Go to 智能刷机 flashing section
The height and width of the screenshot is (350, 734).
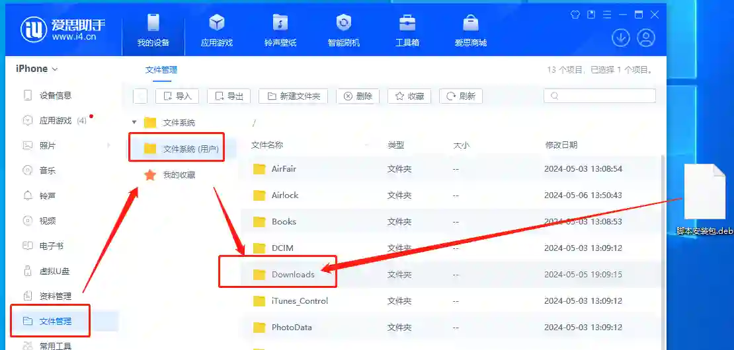[343, 30]
